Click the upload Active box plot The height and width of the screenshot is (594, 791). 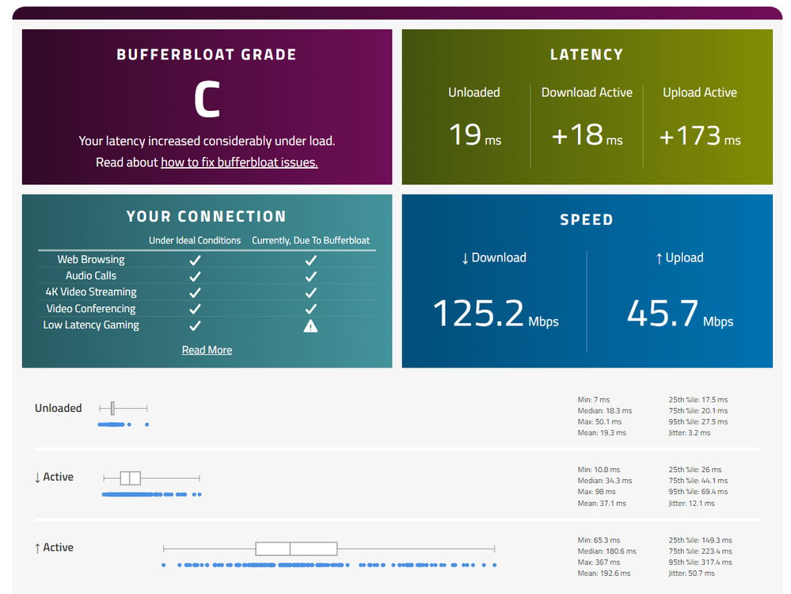[329, 549]
